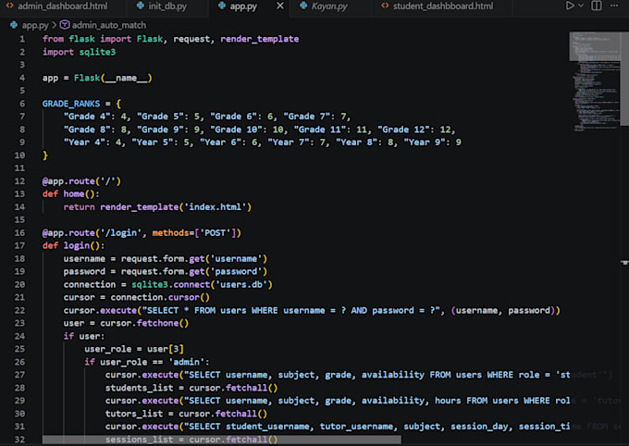Screen dimensions: 629x446
Task: Click "if user_role == 'admin':" line
Action: pyautogui.click(x=147, y=362)
